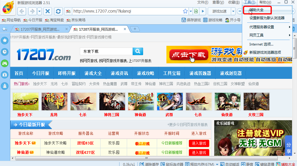Bookmark this page with the star icon
297x166 pixels.
point(185,11)
